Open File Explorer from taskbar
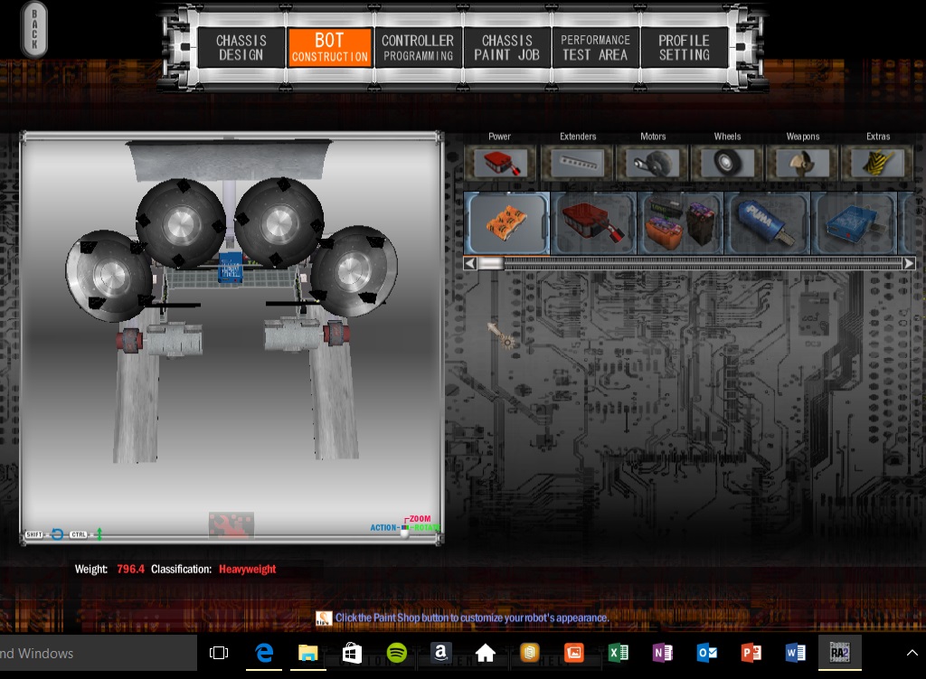 (307, 653)
